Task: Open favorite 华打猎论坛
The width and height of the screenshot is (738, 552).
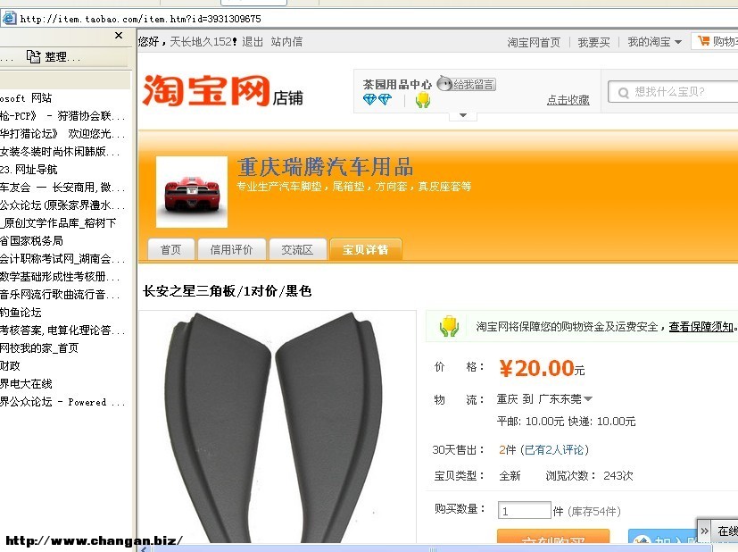Action: 62,133
